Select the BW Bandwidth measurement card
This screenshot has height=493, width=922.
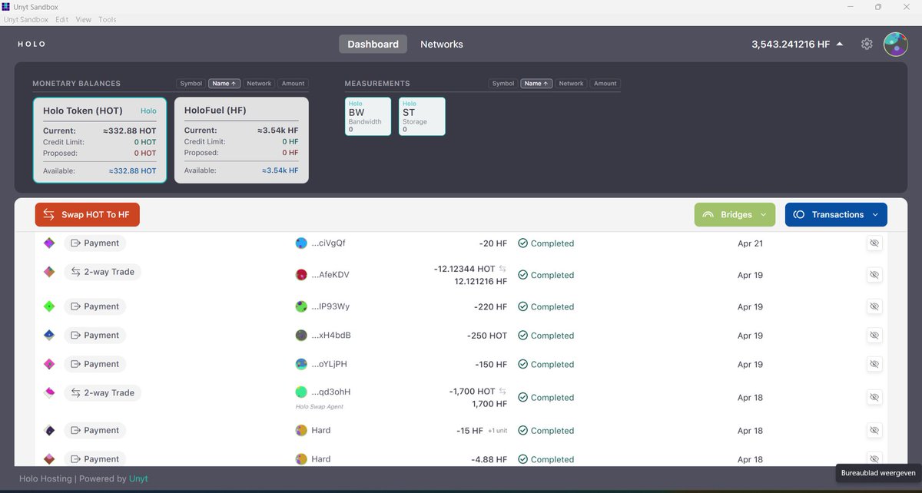point(368,117)
